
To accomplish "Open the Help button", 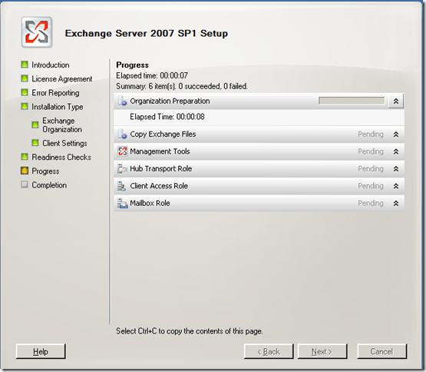I will (41, 351).
